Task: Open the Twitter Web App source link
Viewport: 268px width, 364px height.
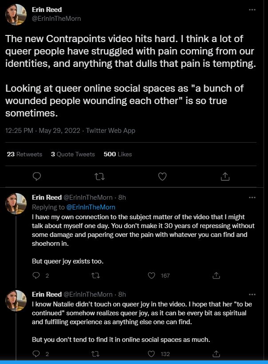Action: pos(110,131)
